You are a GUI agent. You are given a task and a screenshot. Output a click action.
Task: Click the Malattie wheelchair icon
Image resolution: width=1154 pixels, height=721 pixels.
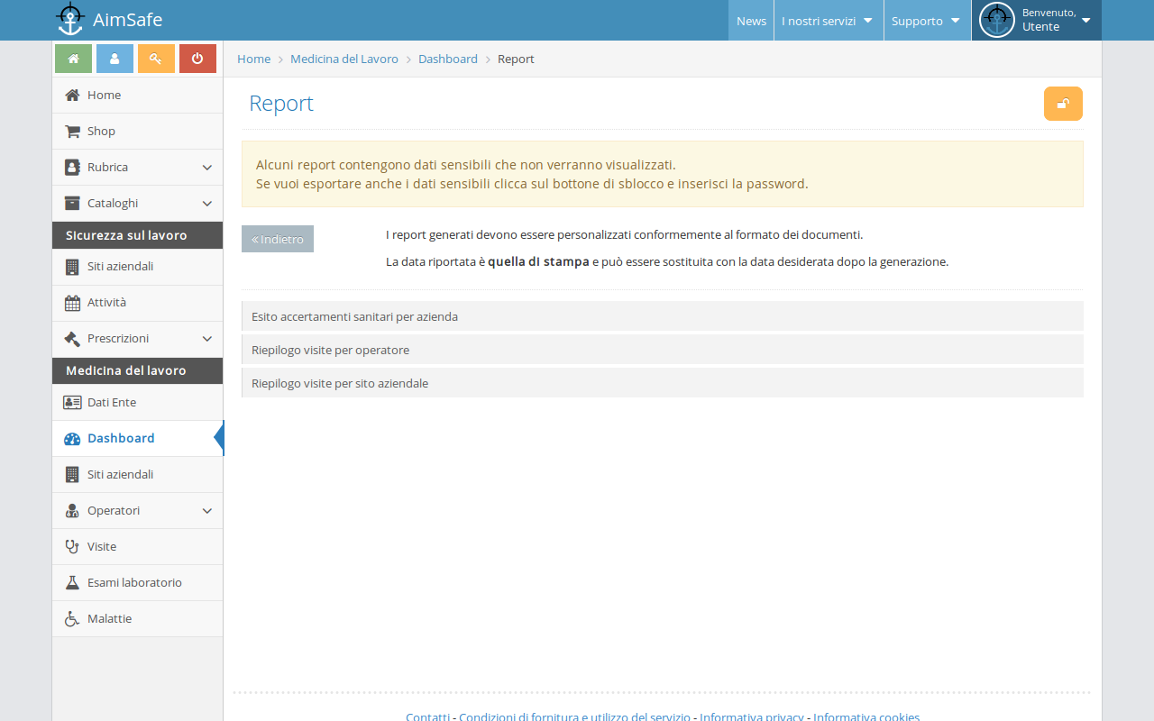72,618
